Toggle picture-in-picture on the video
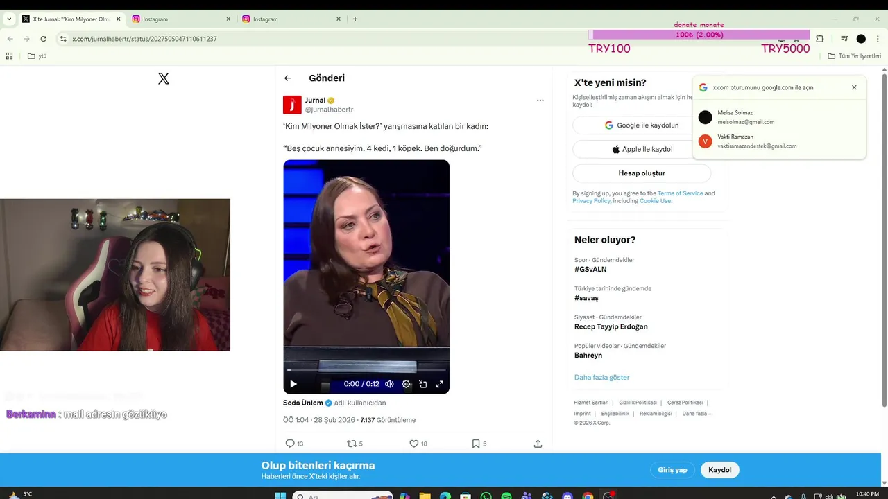The image size is (888, 499). (x=423, y=384)
